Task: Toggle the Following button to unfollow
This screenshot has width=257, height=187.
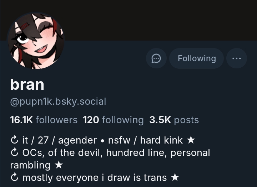Action: click(x=196, y=58)
